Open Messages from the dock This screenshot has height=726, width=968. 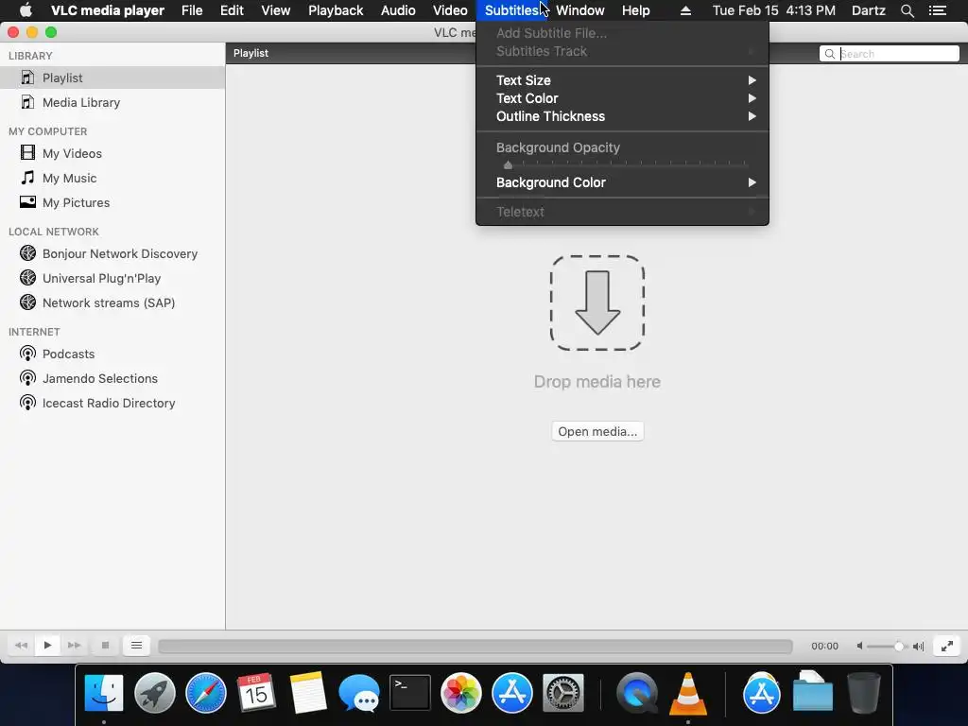click(x=359, y=693)
